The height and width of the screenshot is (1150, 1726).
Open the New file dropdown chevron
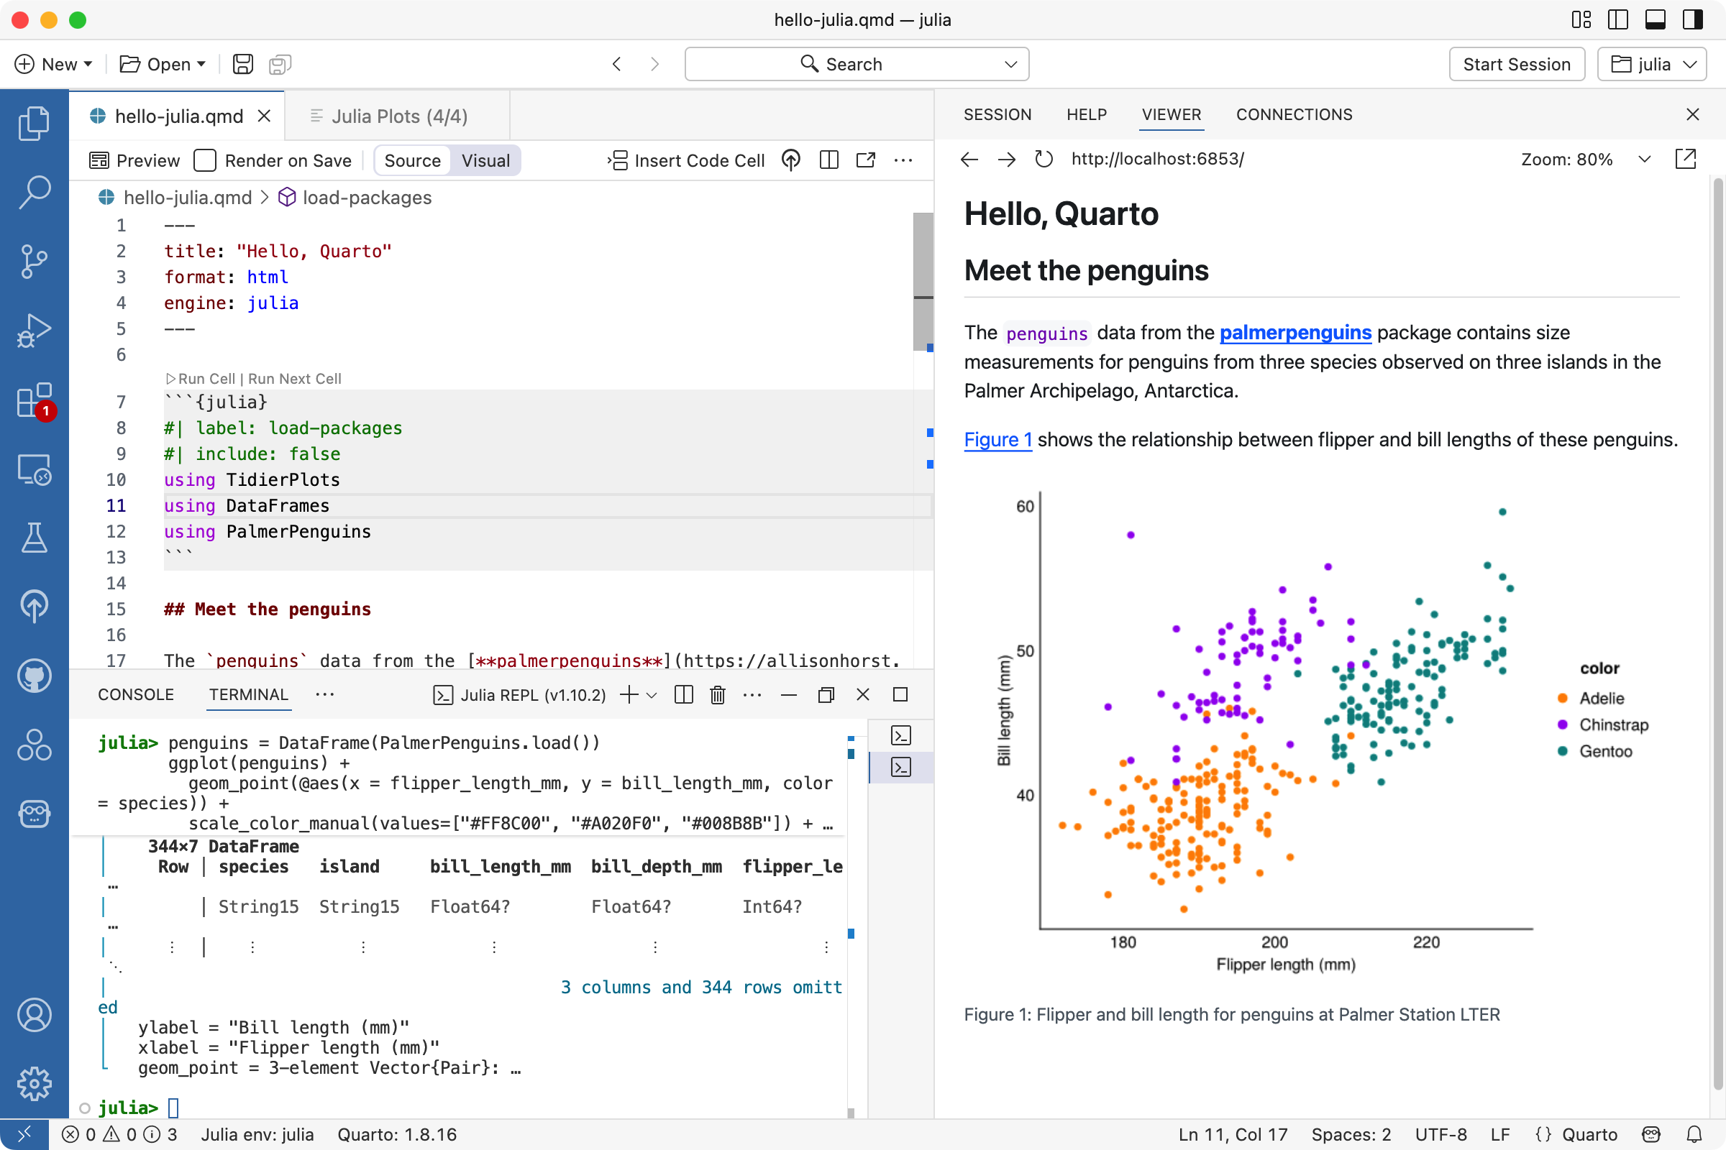coord(86,64)
